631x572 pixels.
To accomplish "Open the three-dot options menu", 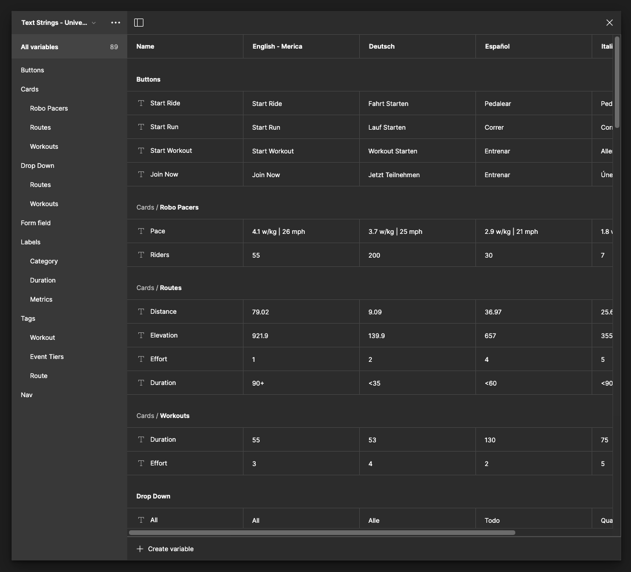I will pyautogui.click(x=116, y=23).
